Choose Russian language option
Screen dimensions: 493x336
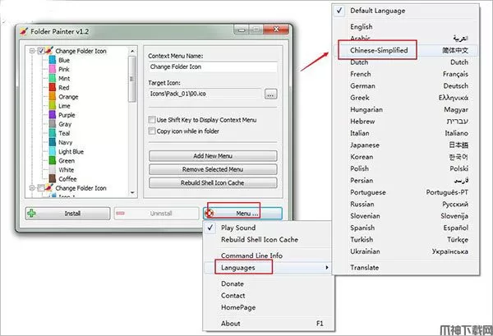click(406, 205)
